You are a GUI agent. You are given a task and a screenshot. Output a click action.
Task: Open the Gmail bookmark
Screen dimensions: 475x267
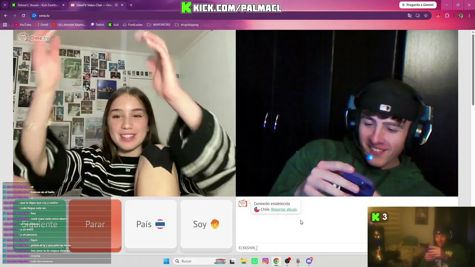pyautogui.click(x=42, y=25)
